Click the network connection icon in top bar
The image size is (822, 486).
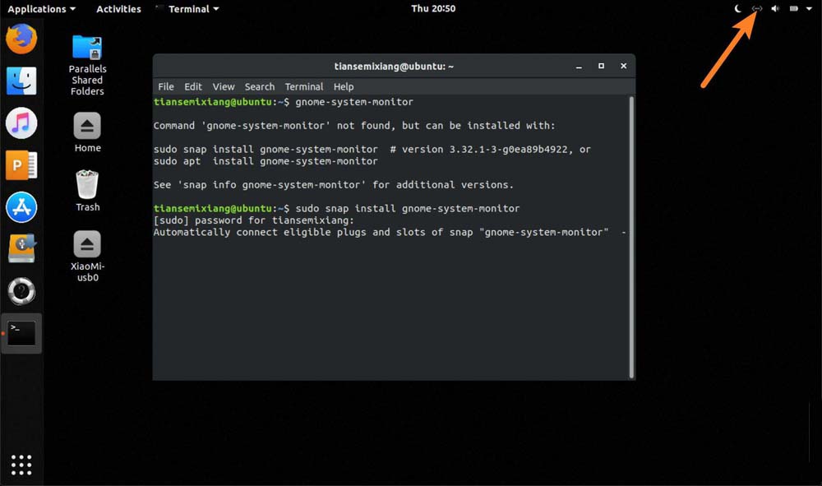point(757,9)
